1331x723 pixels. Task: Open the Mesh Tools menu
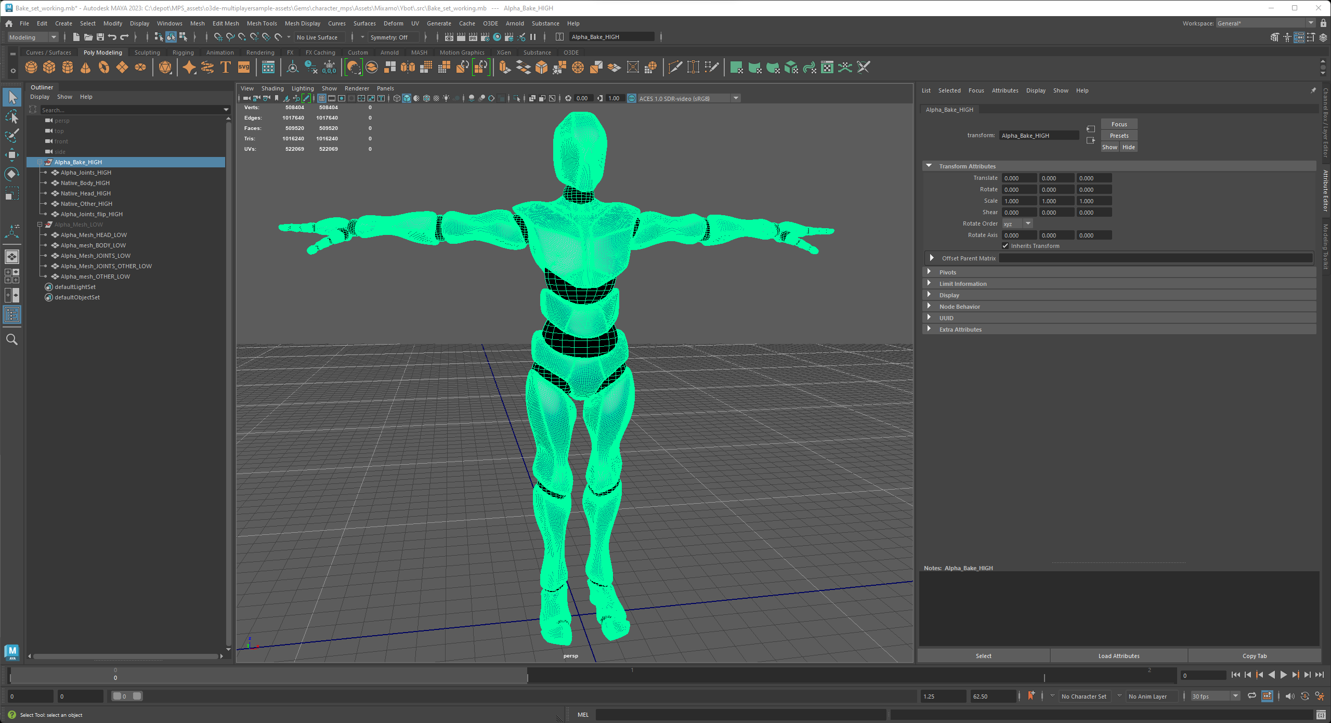(262, 23)
